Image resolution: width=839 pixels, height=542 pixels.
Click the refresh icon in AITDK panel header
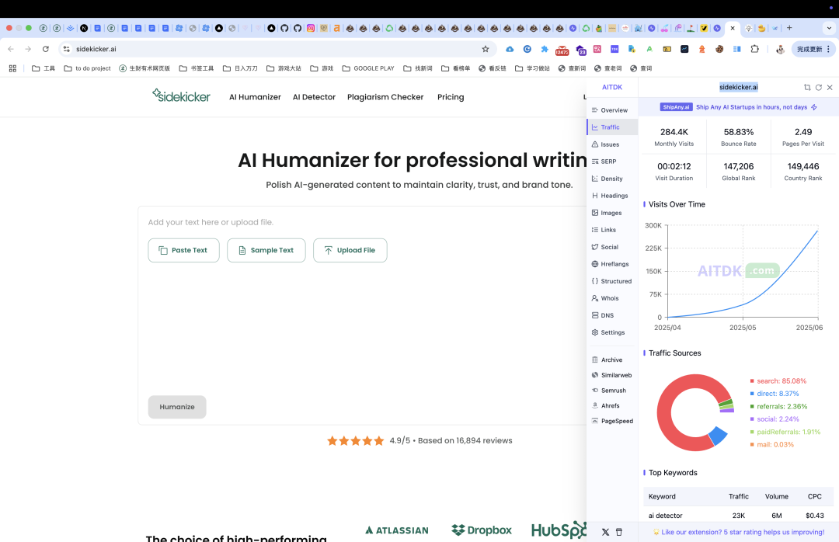pos(819,87)
